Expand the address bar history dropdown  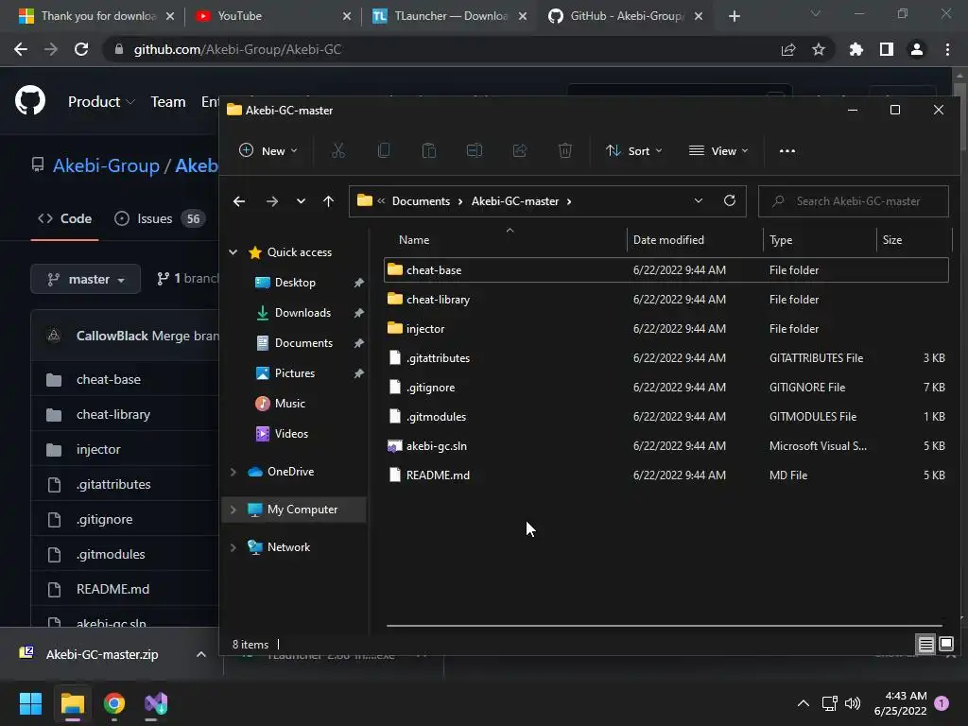[699, 200]
